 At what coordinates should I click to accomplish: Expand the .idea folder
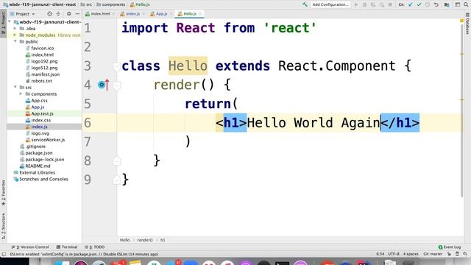15,29
